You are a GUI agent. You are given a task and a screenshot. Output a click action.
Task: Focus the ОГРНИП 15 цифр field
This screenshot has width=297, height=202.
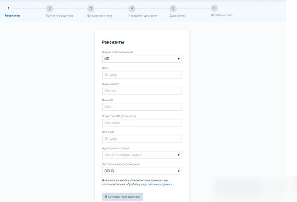pyautogui.click(x=142, y=139)
